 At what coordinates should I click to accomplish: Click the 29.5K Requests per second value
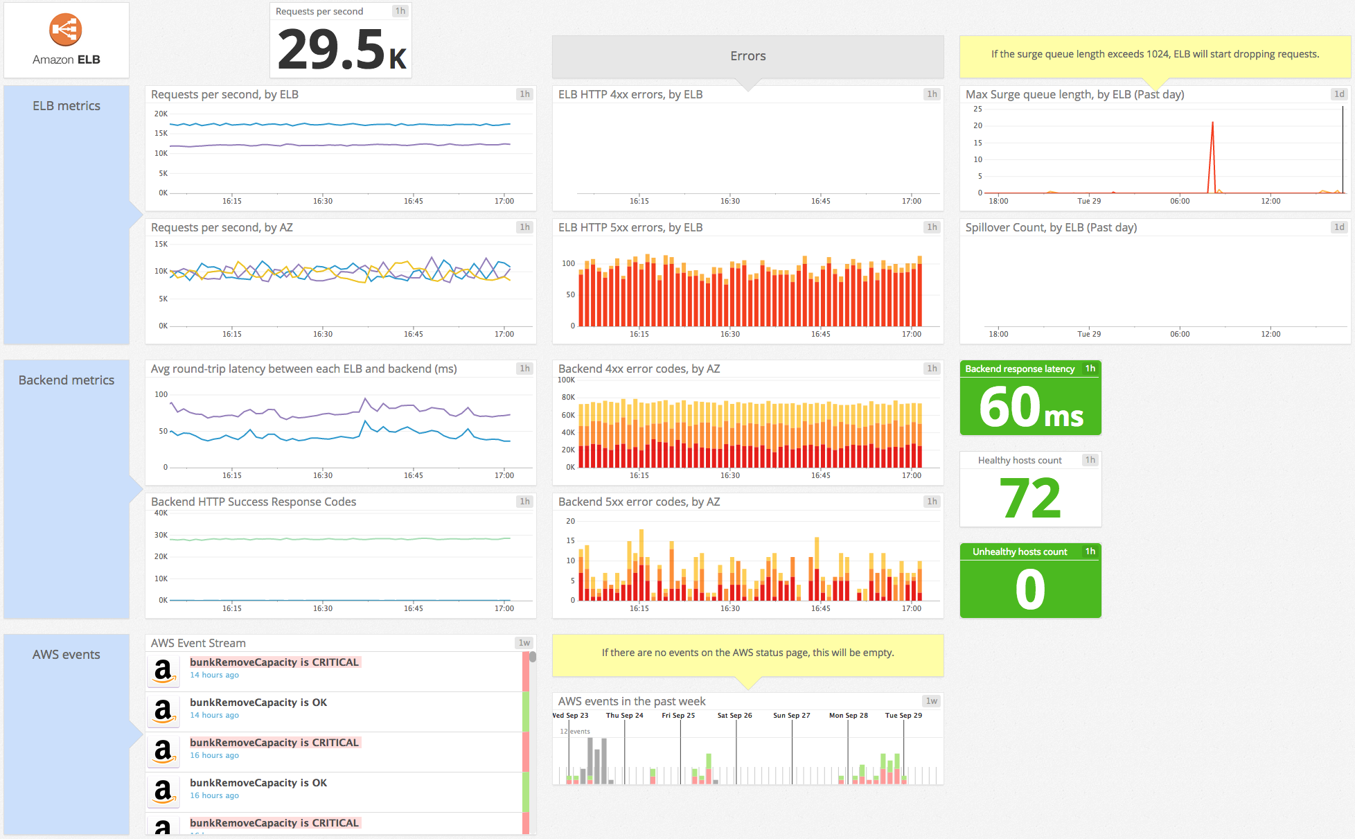[339, 48]
